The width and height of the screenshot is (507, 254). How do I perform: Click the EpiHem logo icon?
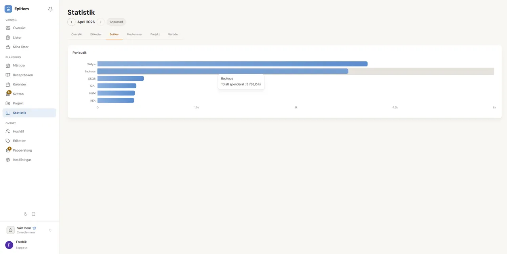point(8,9)
